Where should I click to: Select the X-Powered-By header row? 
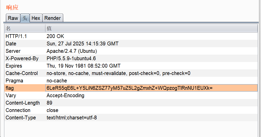pos(22,59)
